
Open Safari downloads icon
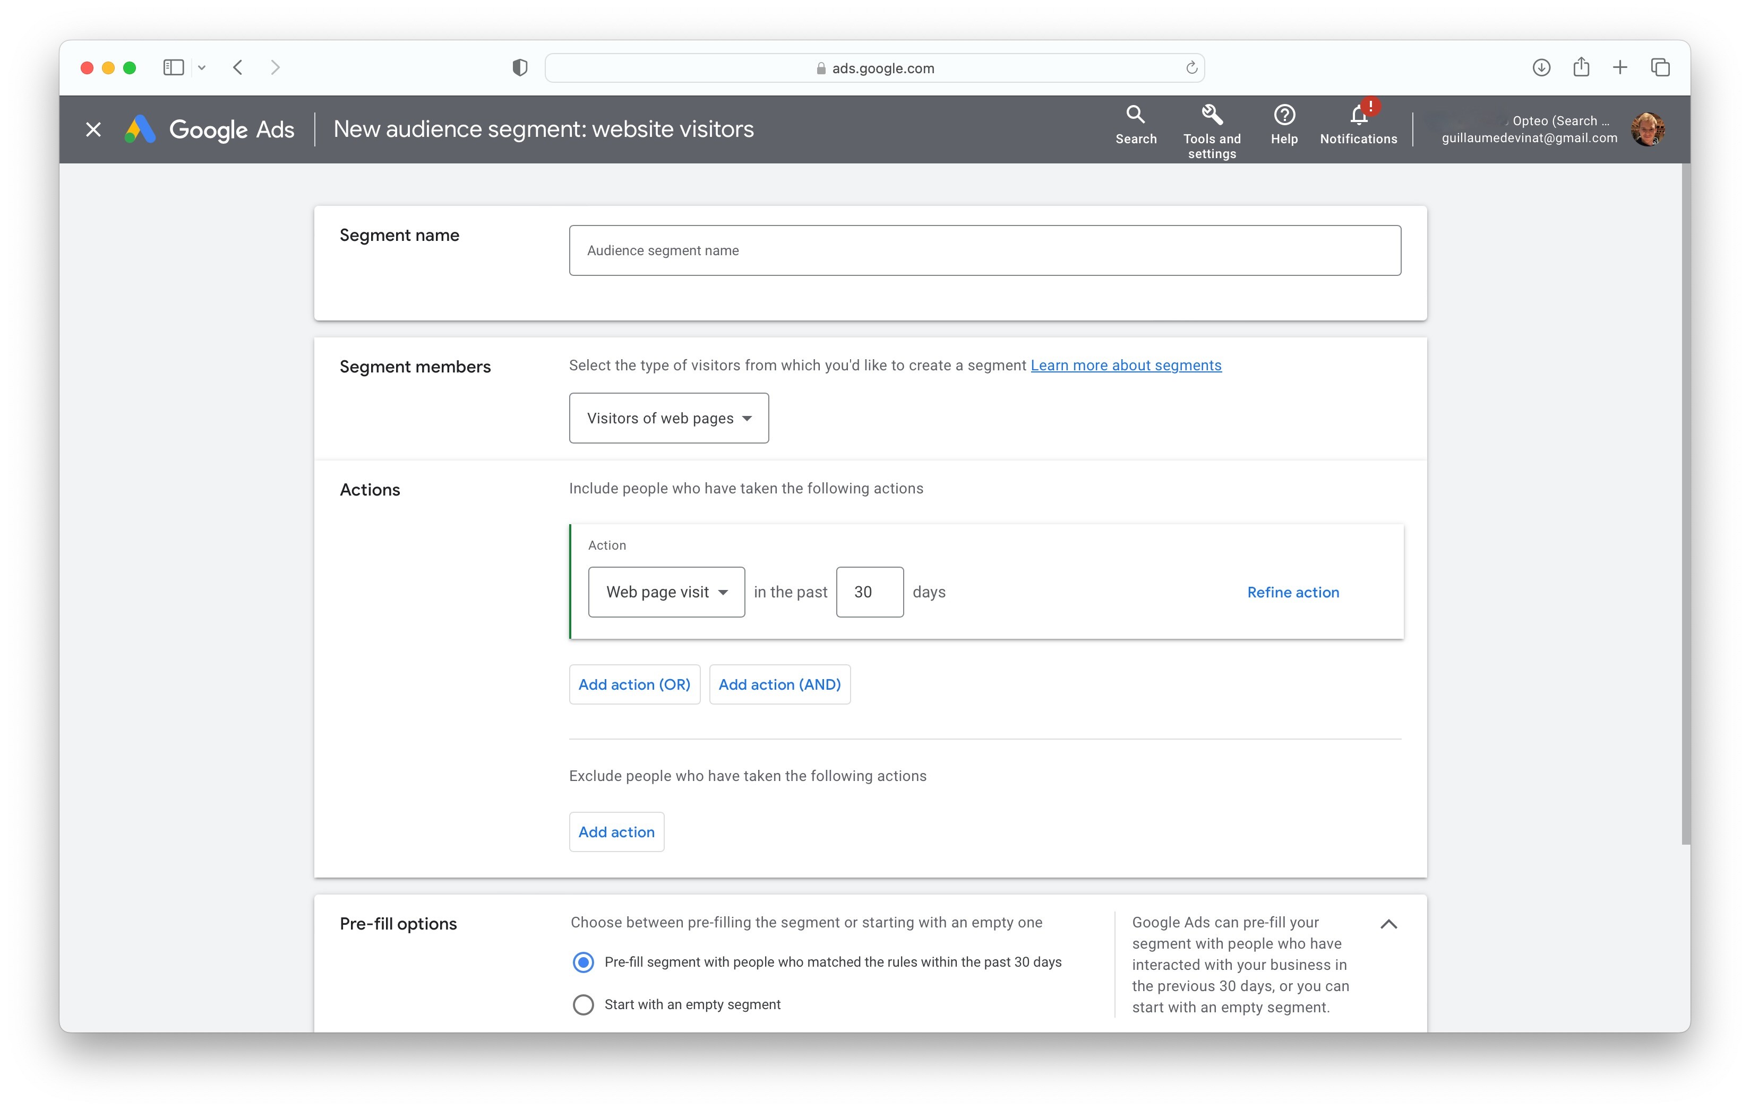coord(1541,67)
